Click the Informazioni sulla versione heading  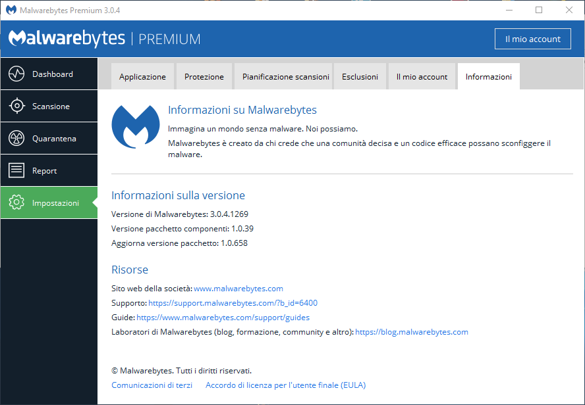(x=178, y=195)
